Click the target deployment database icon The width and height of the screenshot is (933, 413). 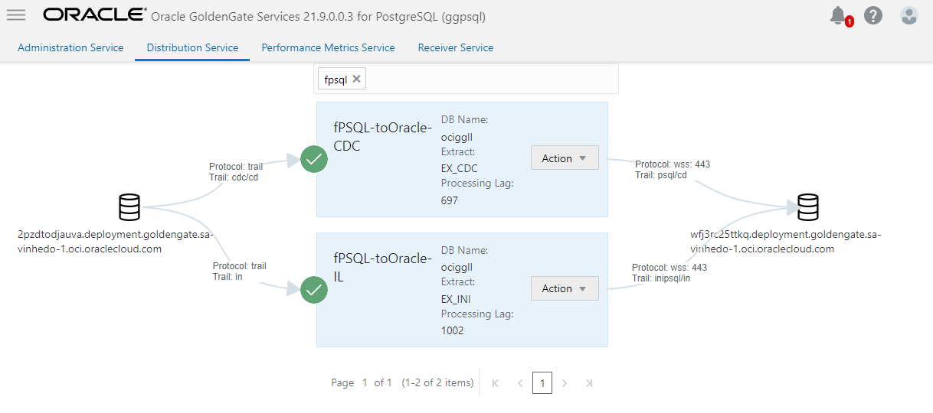[808, 206]
